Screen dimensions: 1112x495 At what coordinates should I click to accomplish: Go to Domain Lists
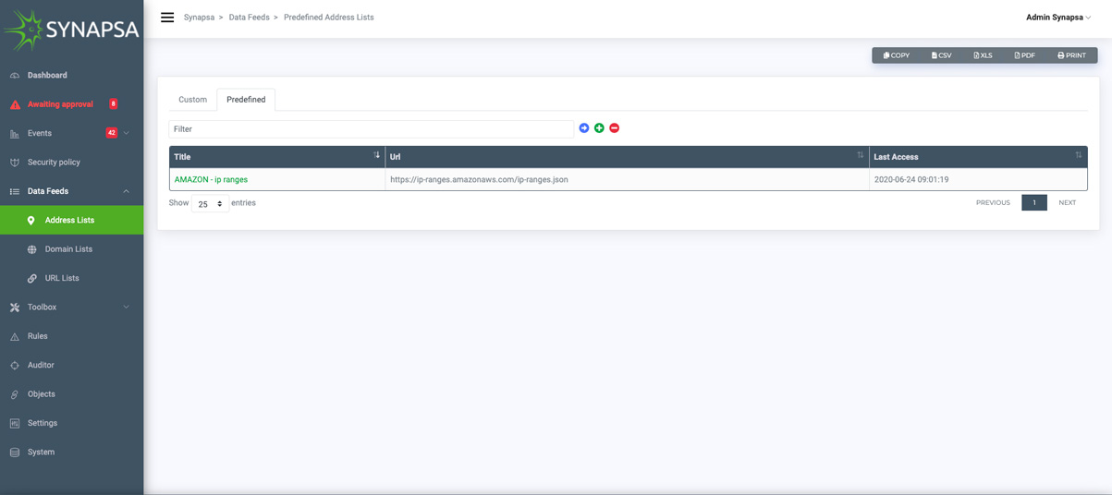pos(68,249)
